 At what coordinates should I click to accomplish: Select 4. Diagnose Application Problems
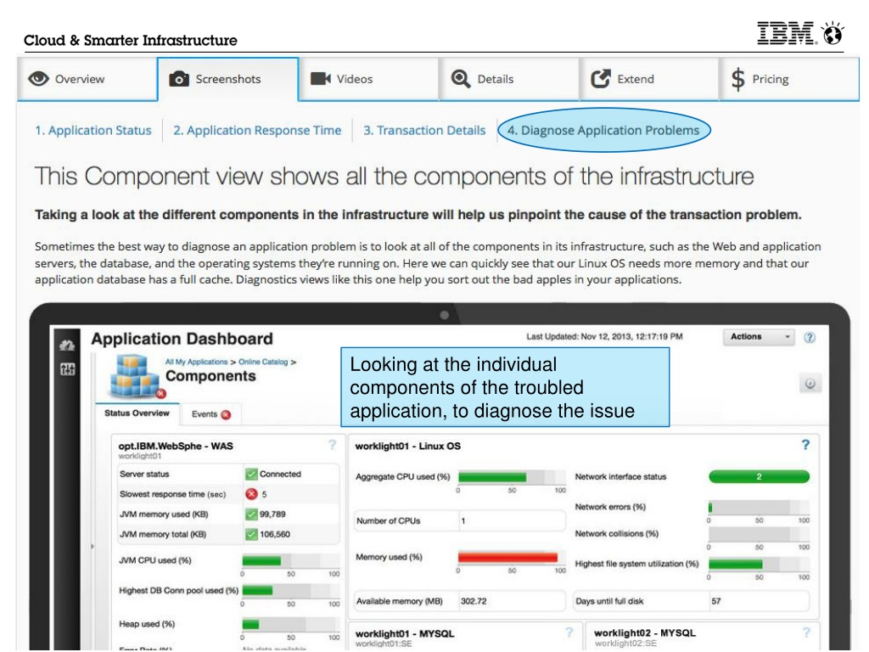pos(603,130)
